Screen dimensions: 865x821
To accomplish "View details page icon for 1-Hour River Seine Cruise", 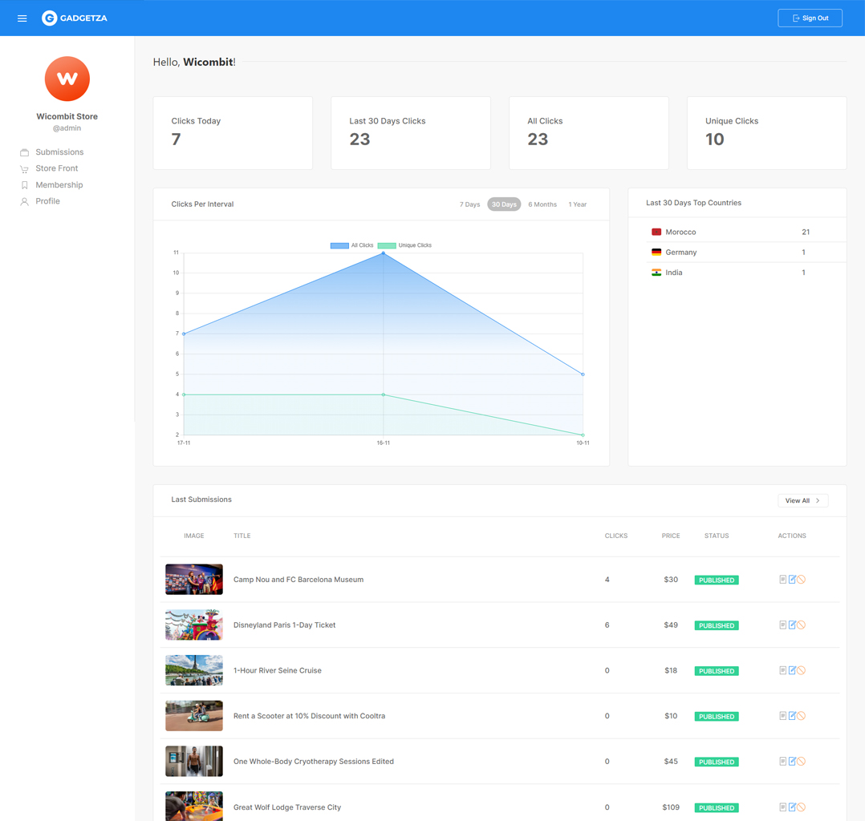I will click(782, 670).
